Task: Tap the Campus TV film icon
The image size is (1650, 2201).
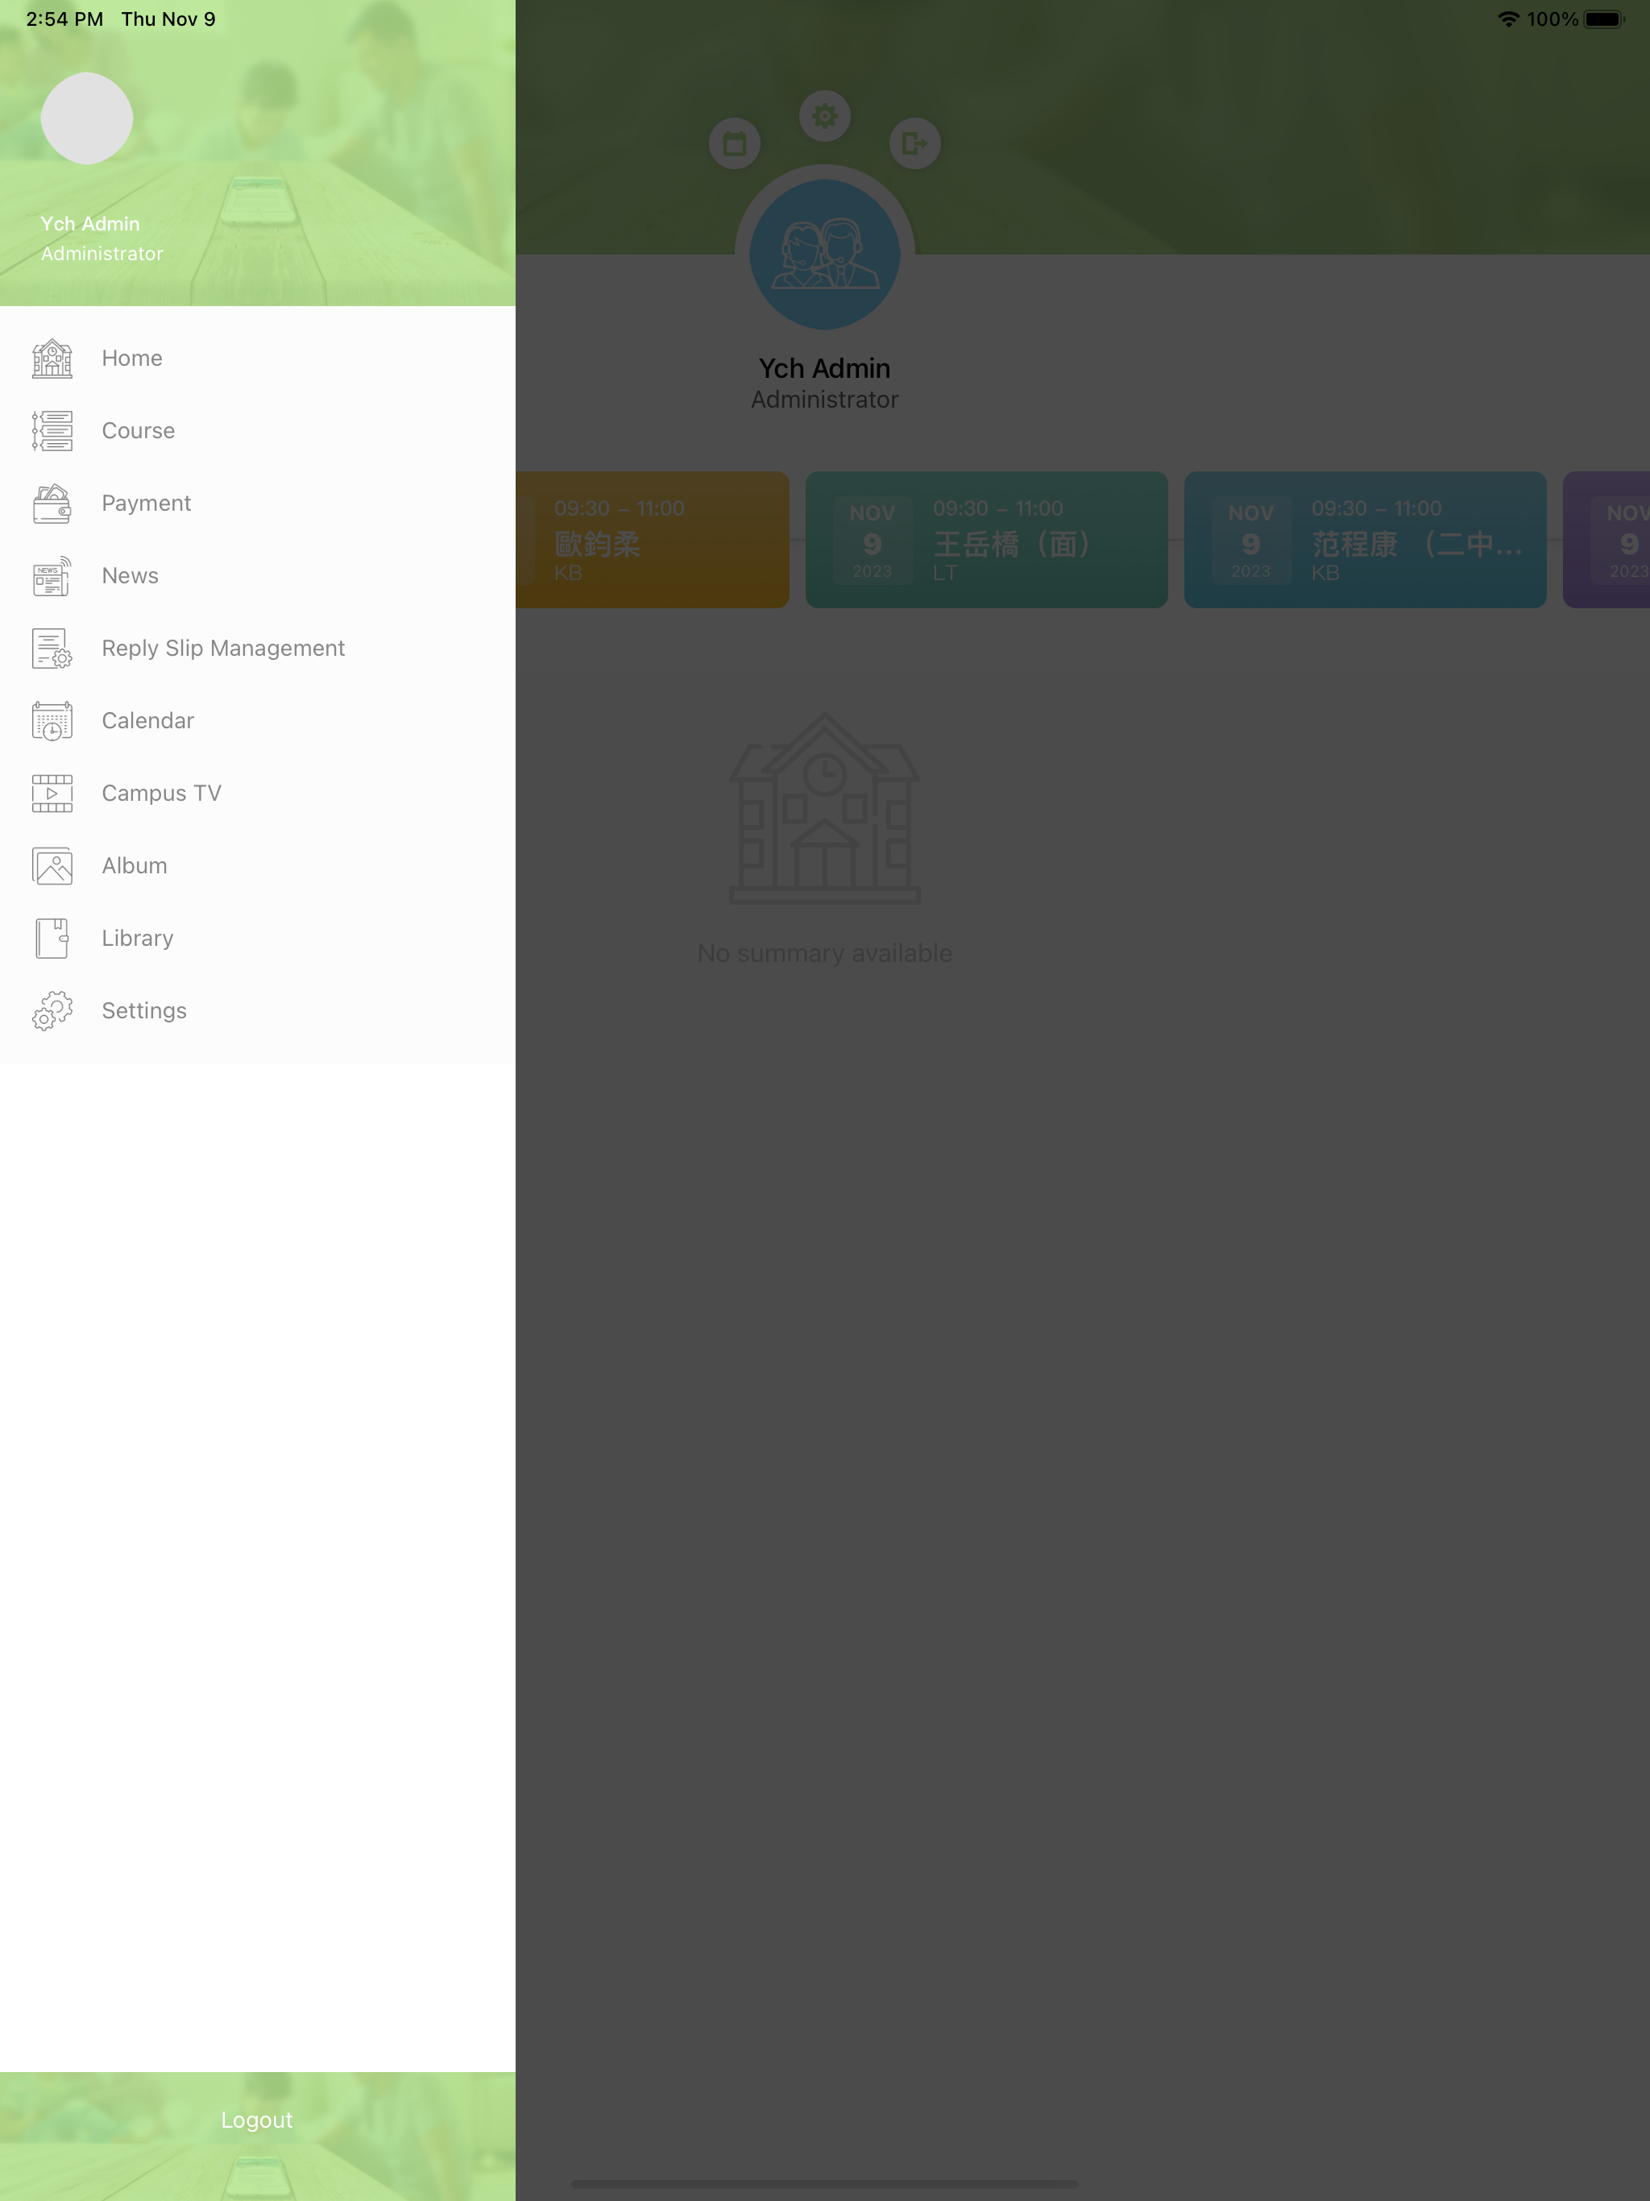Action: (x=52, y=793)
